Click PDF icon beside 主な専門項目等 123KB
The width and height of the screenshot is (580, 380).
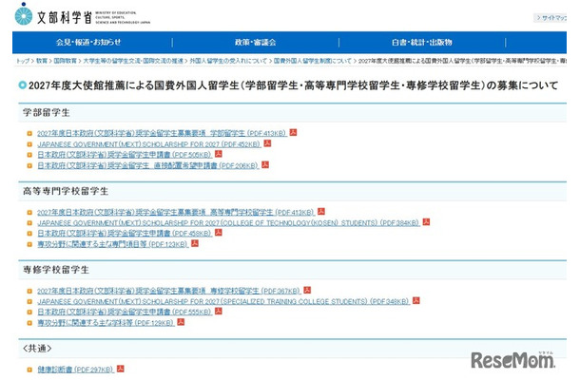pos(195,243)
